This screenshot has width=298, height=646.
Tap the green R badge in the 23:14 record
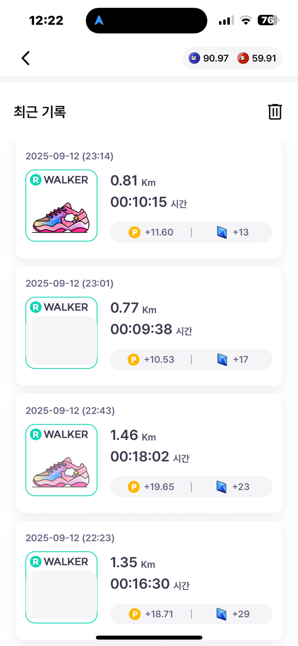pyautogui.click(x=36, y=180)
